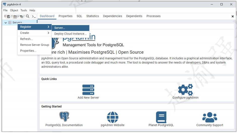Click PostgreSQL Documentation link text
Viewport: 237px width, 133px height.
tap(64, 125)
